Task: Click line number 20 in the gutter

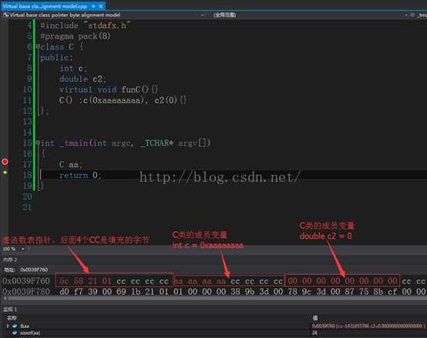Action: click(27, 196)
